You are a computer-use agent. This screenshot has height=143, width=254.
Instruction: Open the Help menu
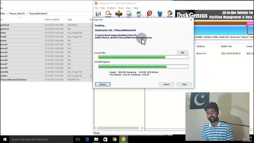(136, 8)
